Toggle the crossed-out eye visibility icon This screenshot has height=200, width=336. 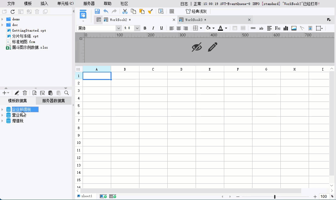tap(197, 47)
